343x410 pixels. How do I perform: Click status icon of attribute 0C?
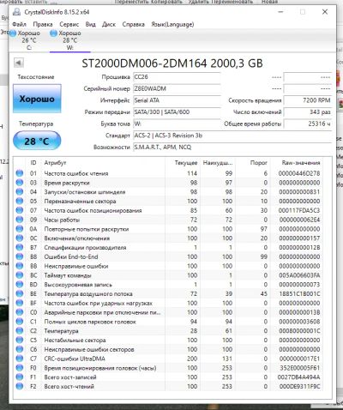[20, 238]
